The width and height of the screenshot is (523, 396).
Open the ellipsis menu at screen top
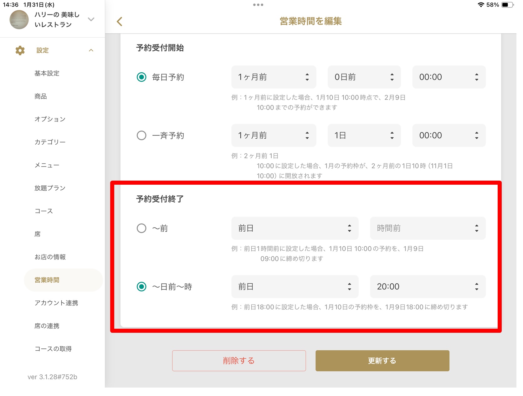[258, 5]
